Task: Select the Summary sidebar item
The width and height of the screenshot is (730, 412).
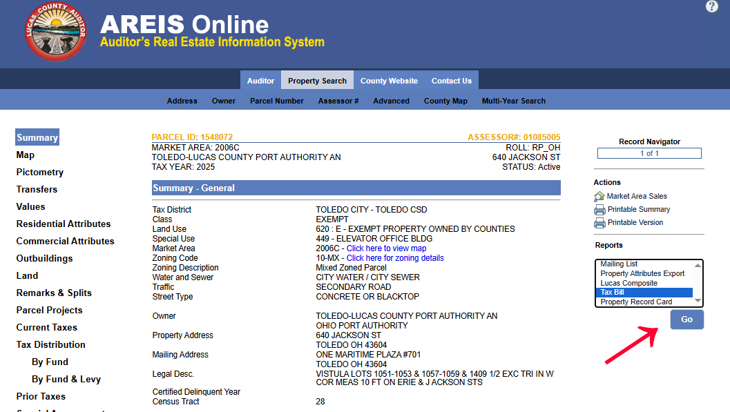Action: pos(37,137)
